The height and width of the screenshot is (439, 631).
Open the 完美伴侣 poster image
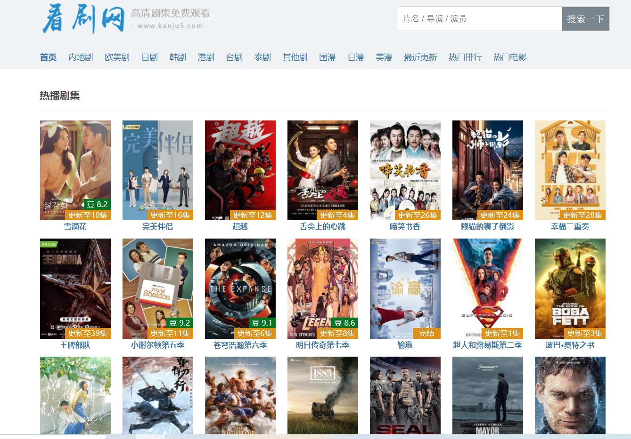click(x=158, y=170)
